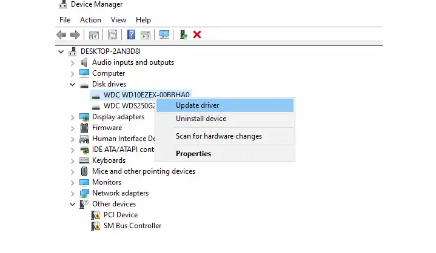Click the Properties toolbar icon
Screen dimensions: 436x253
(112, 35)
